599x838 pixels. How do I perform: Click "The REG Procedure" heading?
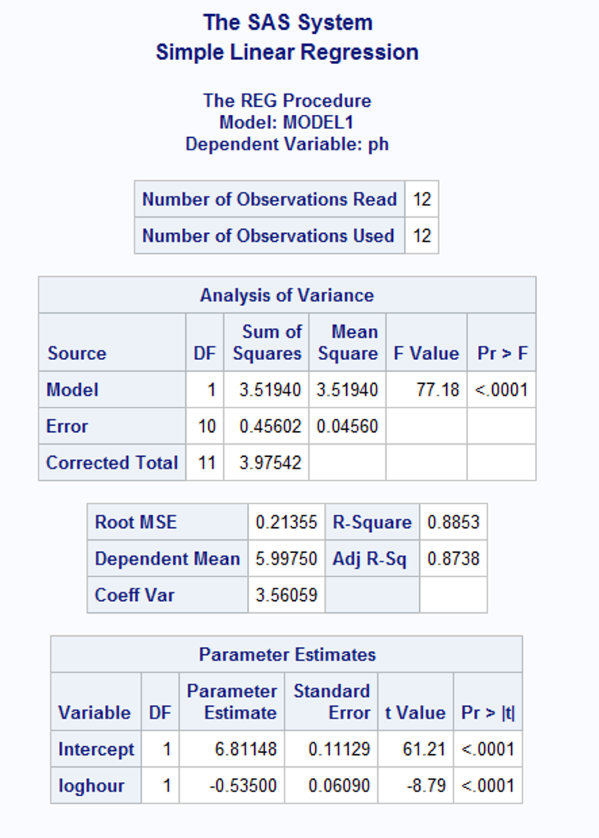tap(287, 101)
